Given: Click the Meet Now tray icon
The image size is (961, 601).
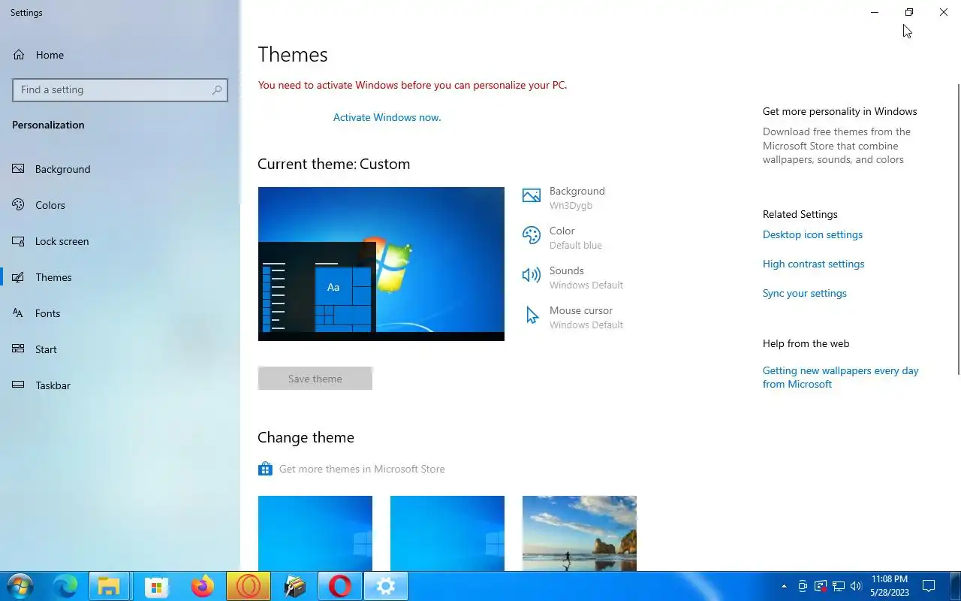Looking at the screenshot, I should [x=803, y=586].
